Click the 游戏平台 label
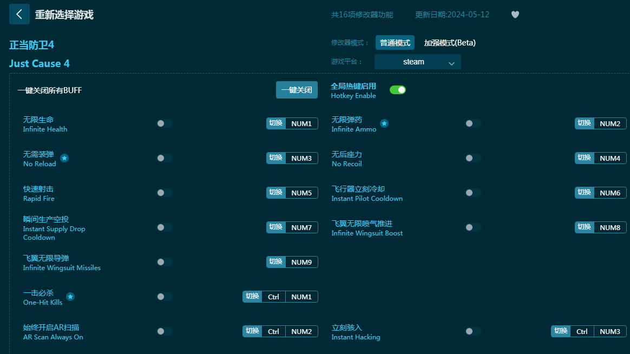630x354 pixels. pyautogui.click(x=346, y=62)
